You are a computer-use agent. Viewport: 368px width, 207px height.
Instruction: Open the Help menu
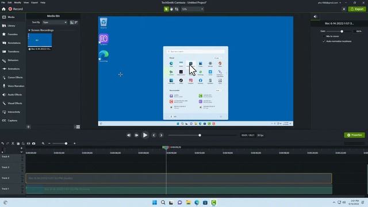[x=43, y=2]
